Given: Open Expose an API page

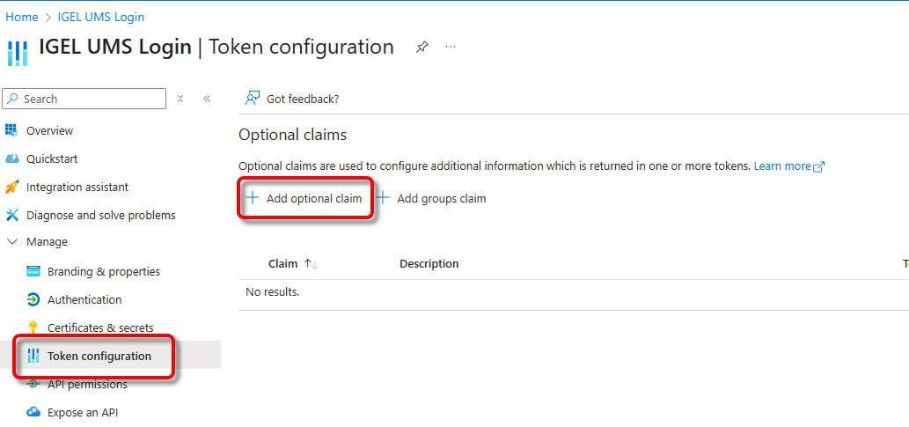Looking at the screenshot, I should point(82,412).
